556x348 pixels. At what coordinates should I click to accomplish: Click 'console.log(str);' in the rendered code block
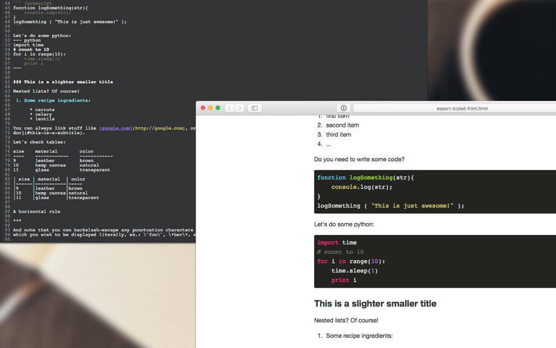coord(362,187)
